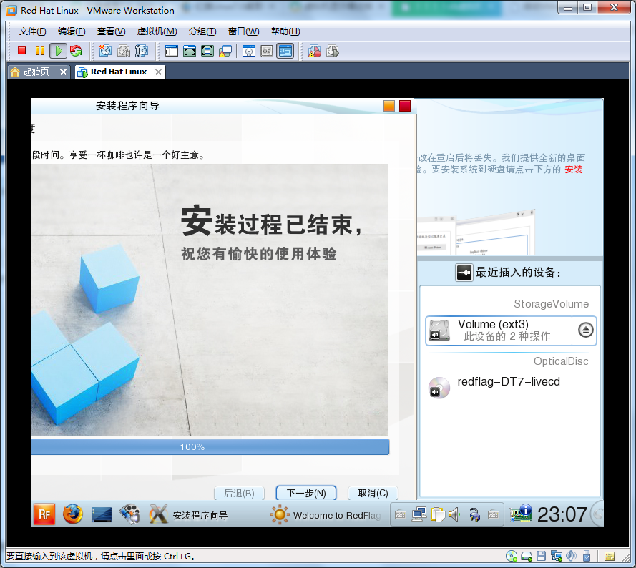Take a snapshot with the clock-star icon
Image resolution: width=636 pixels, height=568 pixels.
[105, 51]
